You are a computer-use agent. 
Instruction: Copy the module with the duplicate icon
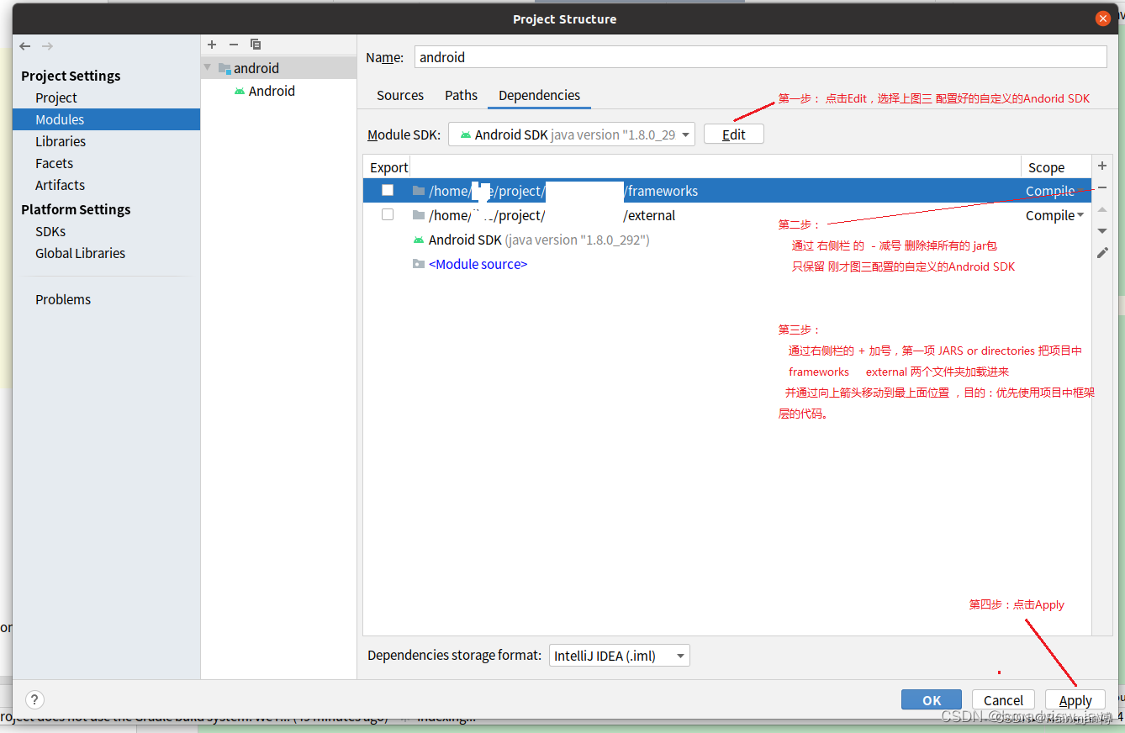click(x=256, y=45)
